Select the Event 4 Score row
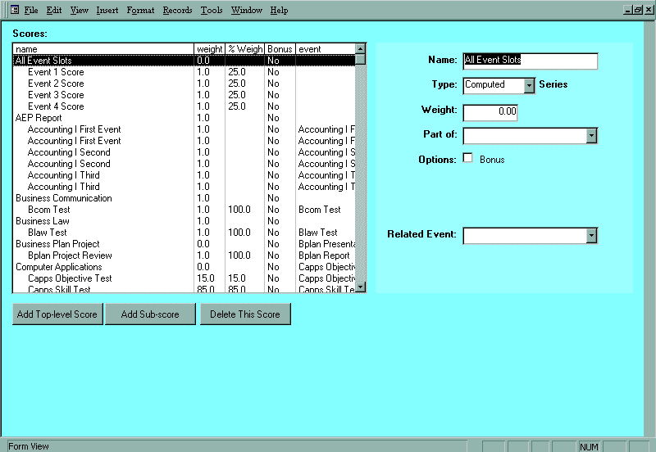The height and width of the screenshot is (452, 656). click(x=184, y=106)
